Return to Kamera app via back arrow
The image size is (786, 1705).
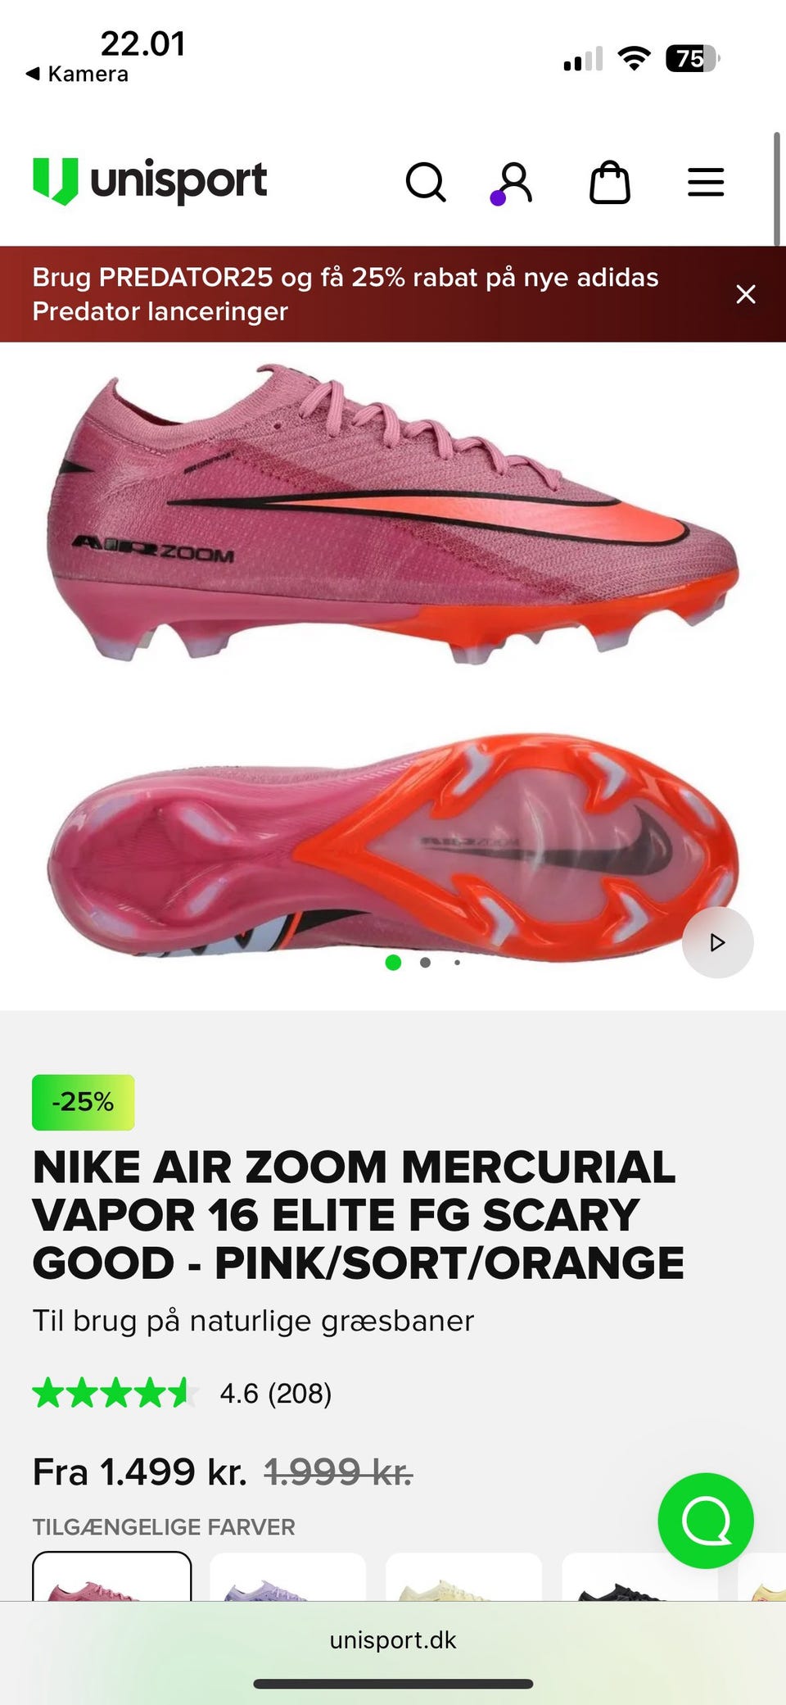(x=77, y=74)
